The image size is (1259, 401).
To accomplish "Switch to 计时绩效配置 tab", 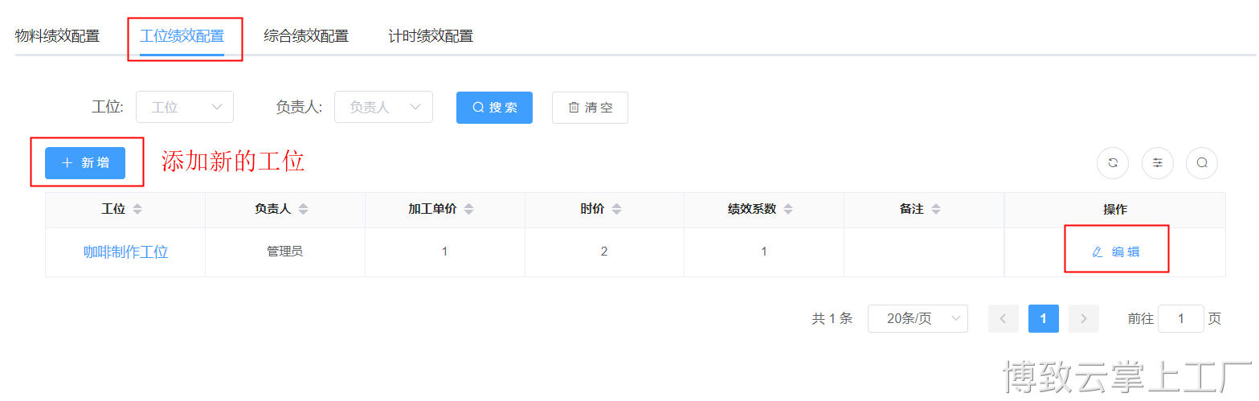I will [431, 36].
